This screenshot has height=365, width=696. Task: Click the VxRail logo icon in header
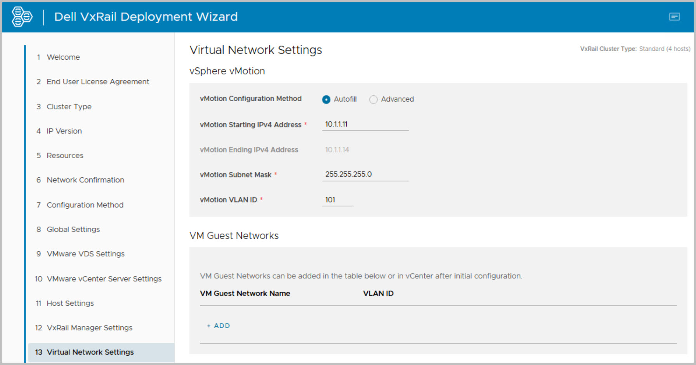pyautogui.click(x=22, y=17)
